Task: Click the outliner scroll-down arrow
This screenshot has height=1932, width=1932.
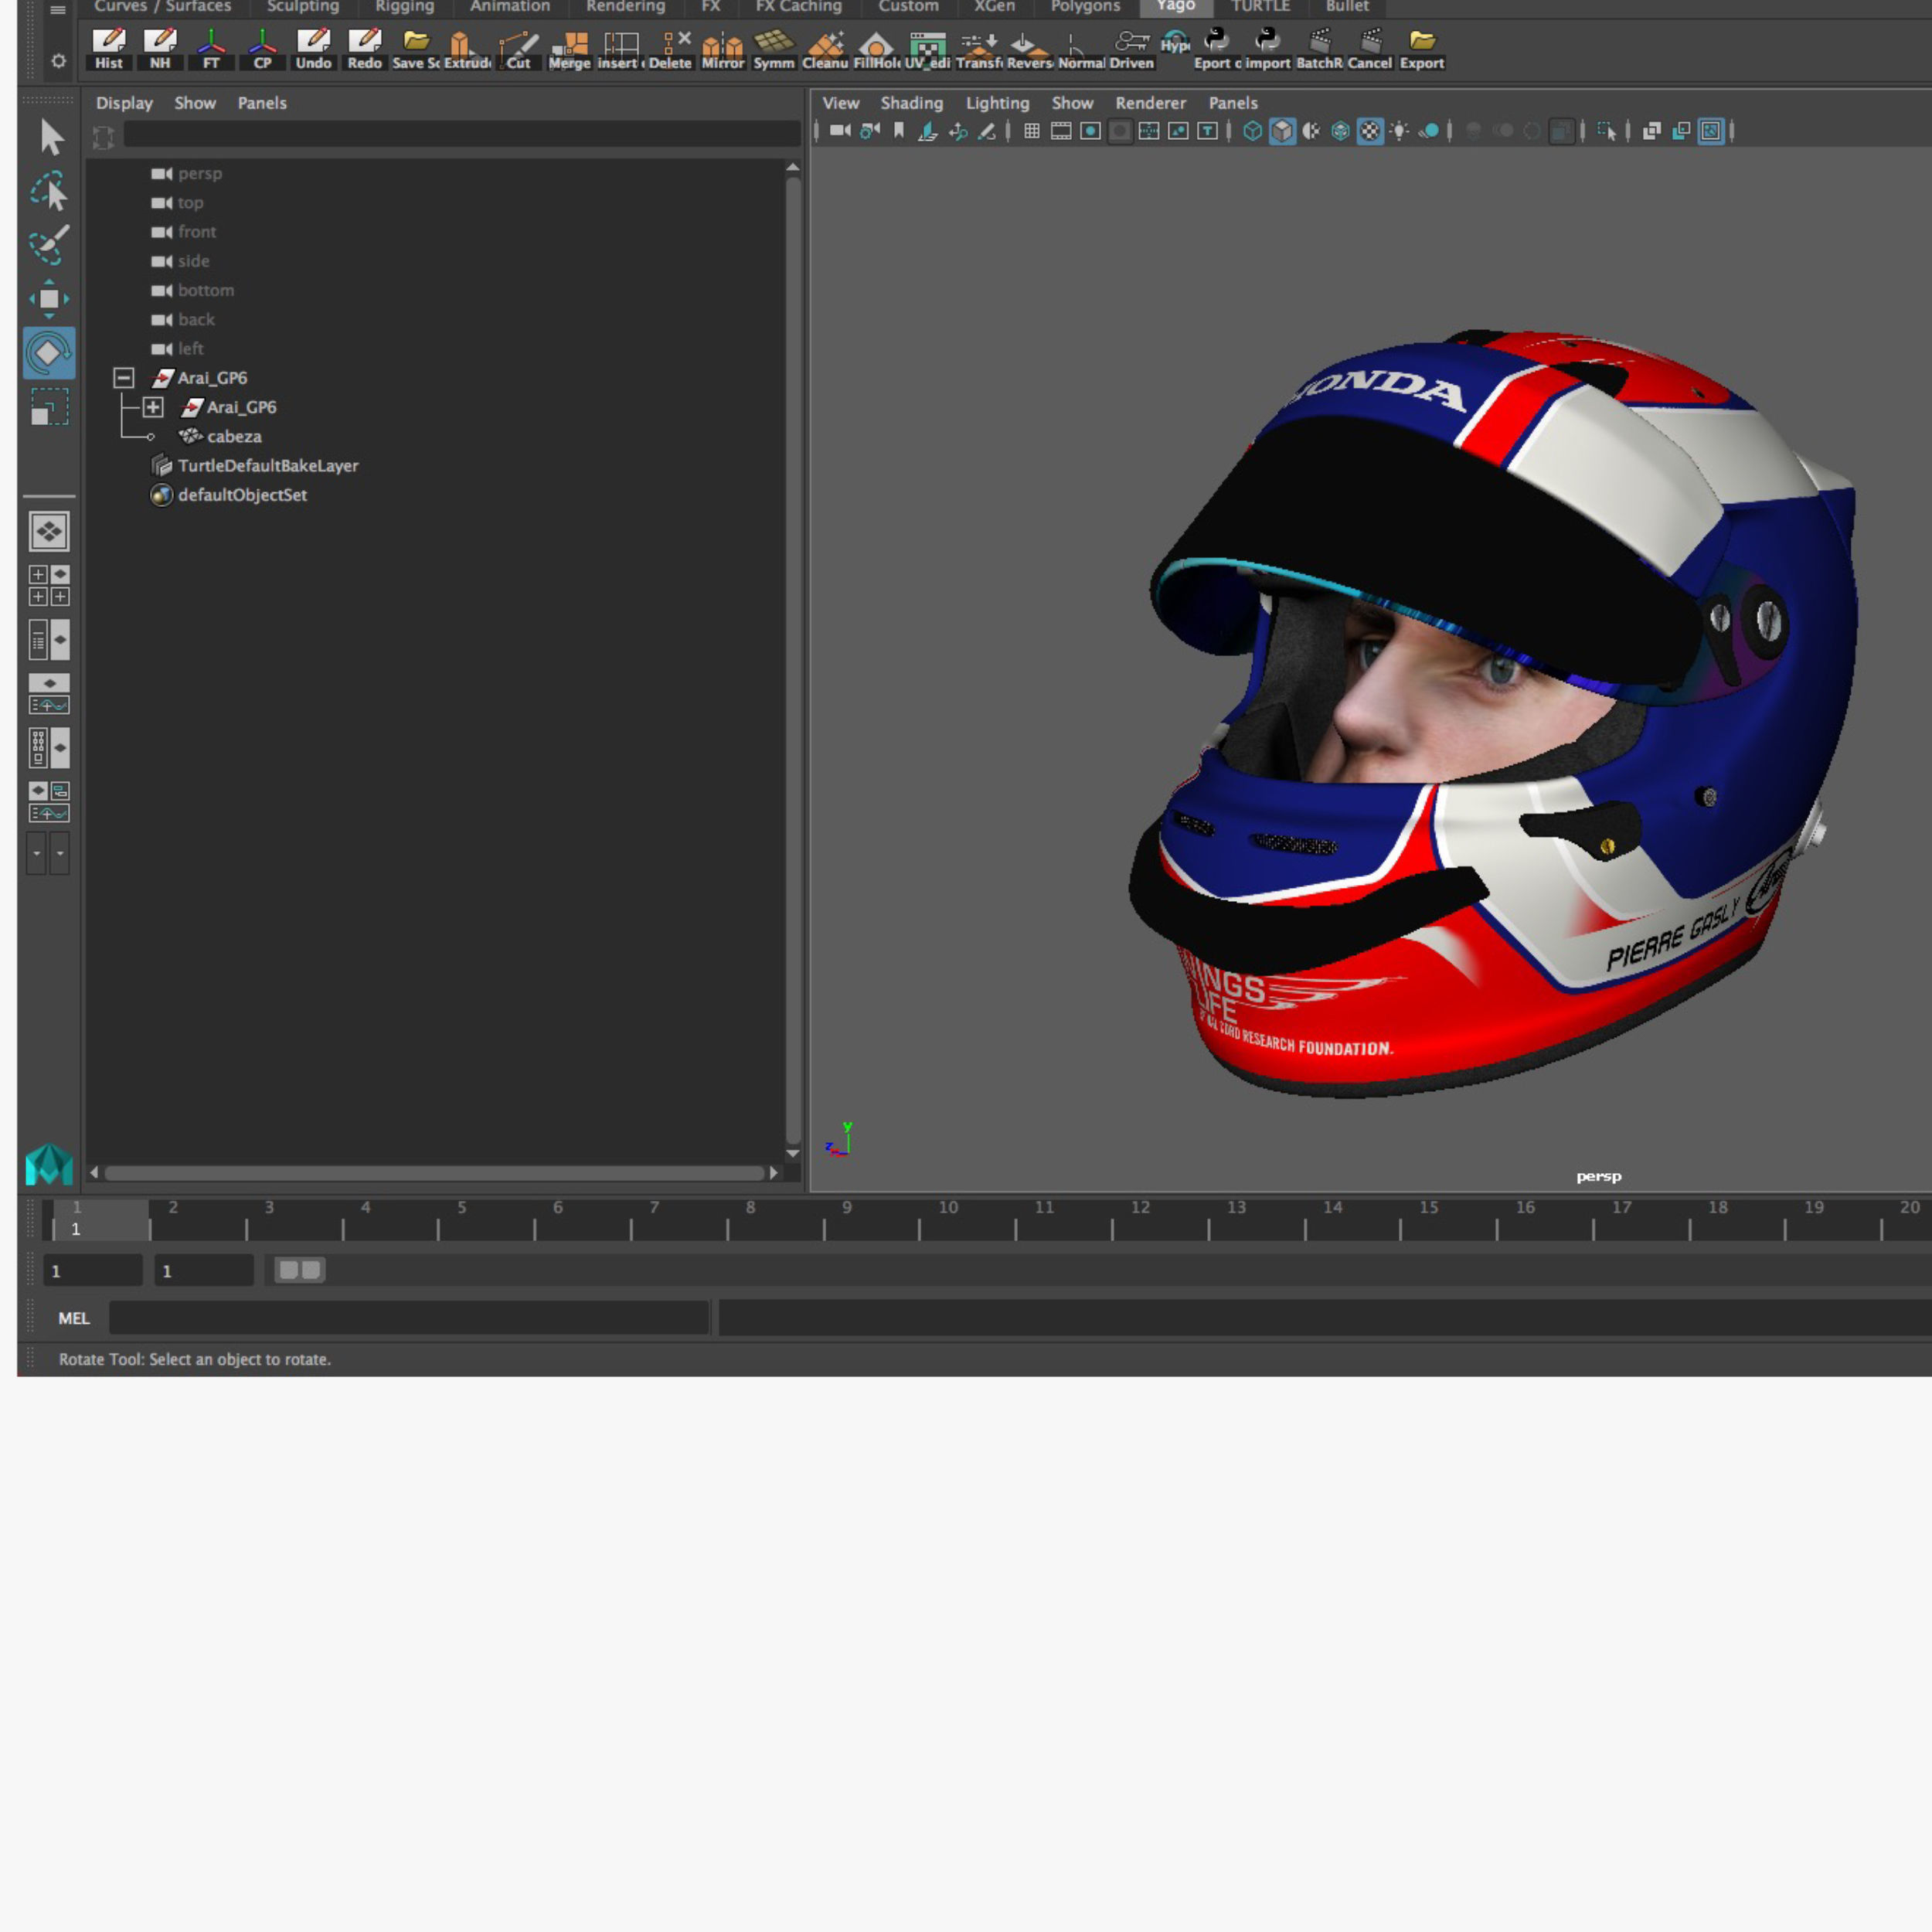Action: [793, 1153]
